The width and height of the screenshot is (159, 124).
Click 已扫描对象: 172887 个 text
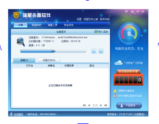(41, 41)
